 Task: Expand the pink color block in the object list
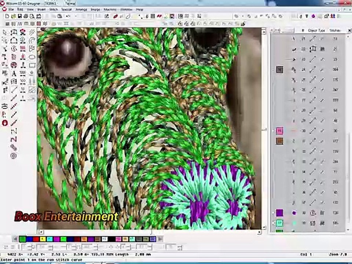pyautogui.click(x=273, y=131)
